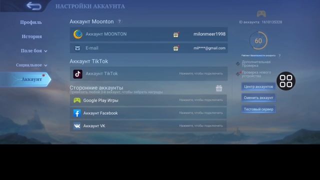
Task: Click the gamepad icon above account ID
Action: pos(261,14)
